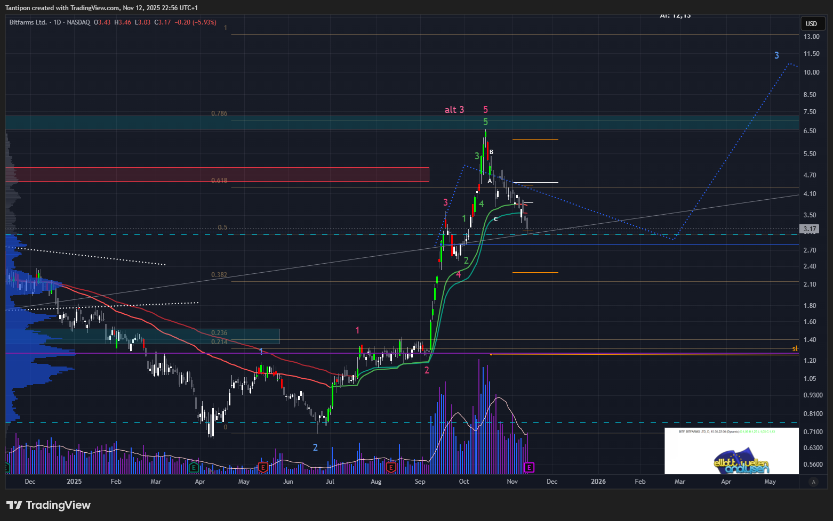Click the magenta earnings marker in November
Screen dimensions: 833x521
[529, 468]
